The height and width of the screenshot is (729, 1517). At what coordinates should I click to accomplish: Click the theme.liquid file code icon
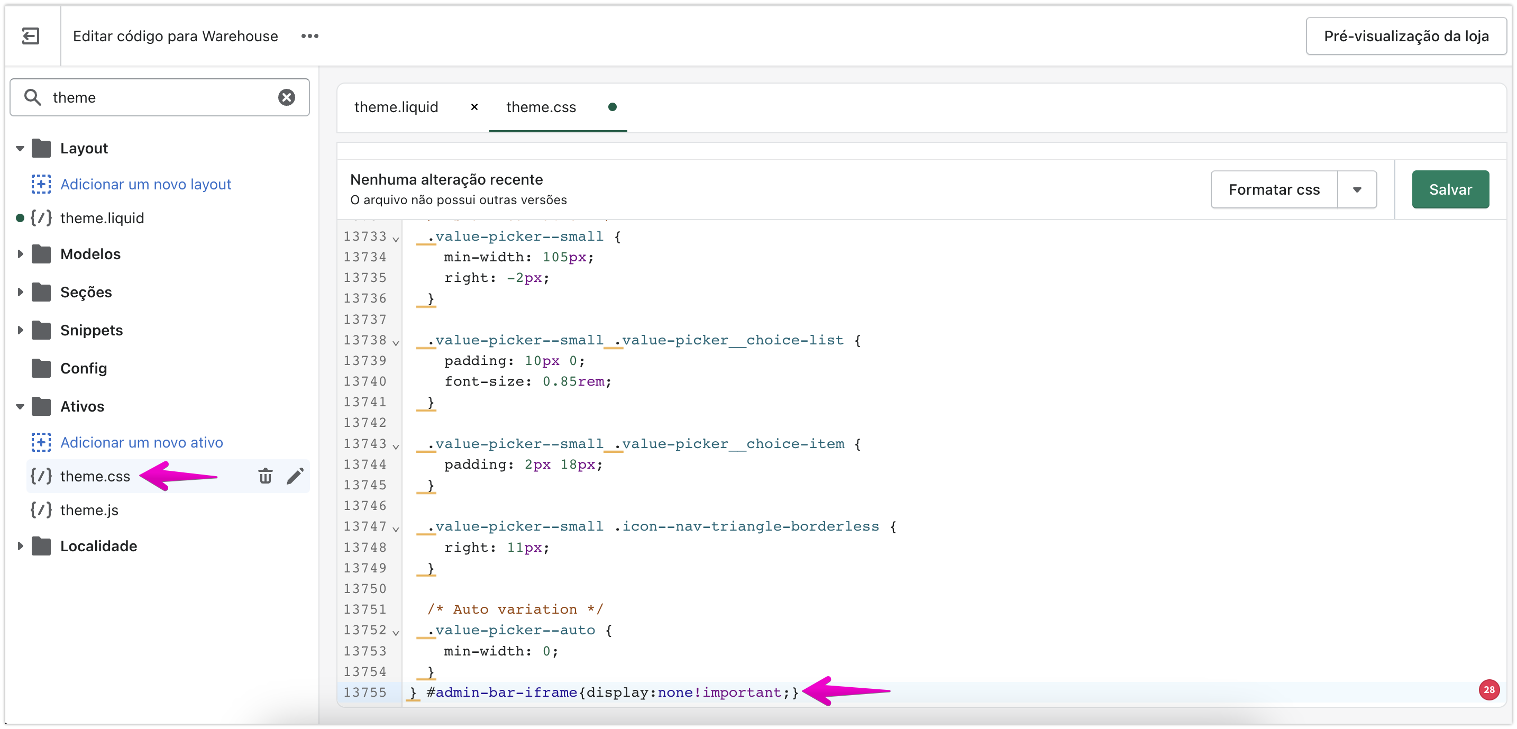pyautogui.click(x=41, y=218)
